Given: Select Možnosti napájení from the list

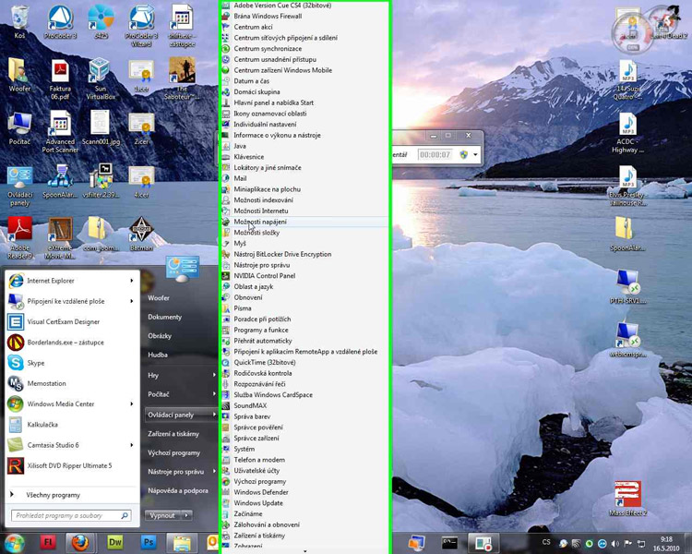Looking at the screenshot, I should tap(260, 222).
